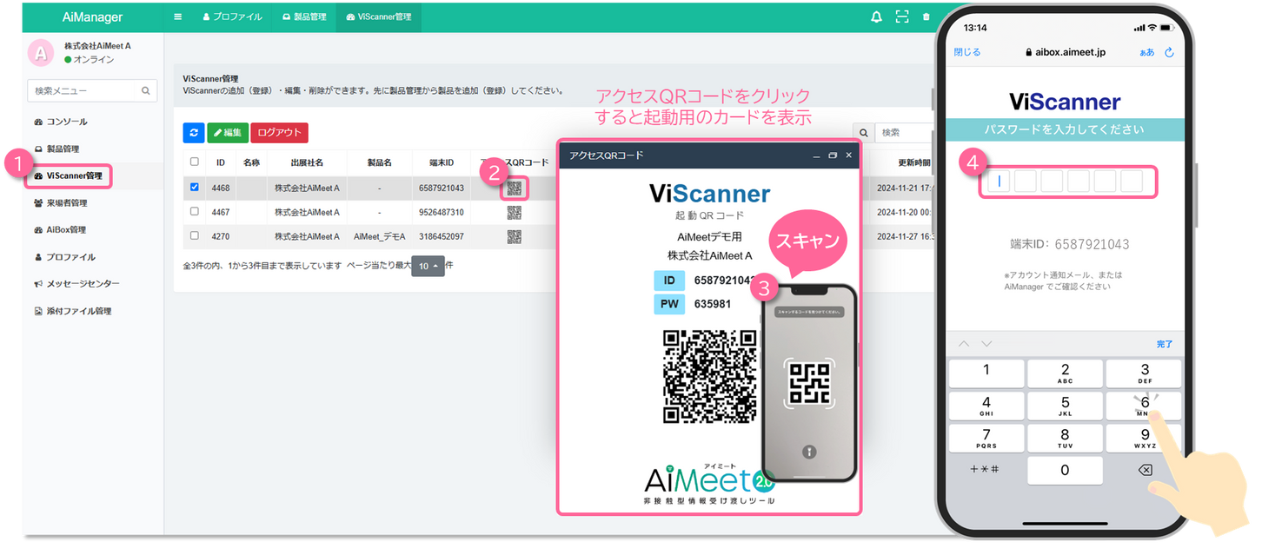Viewport: 1262px width, 555px height.
Task: Click the large QR code in popup
Action: click(x=710, y=376)
